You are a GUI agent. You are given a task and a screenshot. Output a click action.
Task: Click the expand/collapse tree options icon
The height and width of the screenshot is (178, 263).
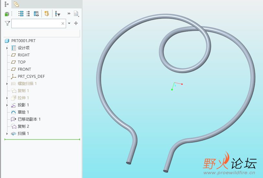(x=29, y=14)
